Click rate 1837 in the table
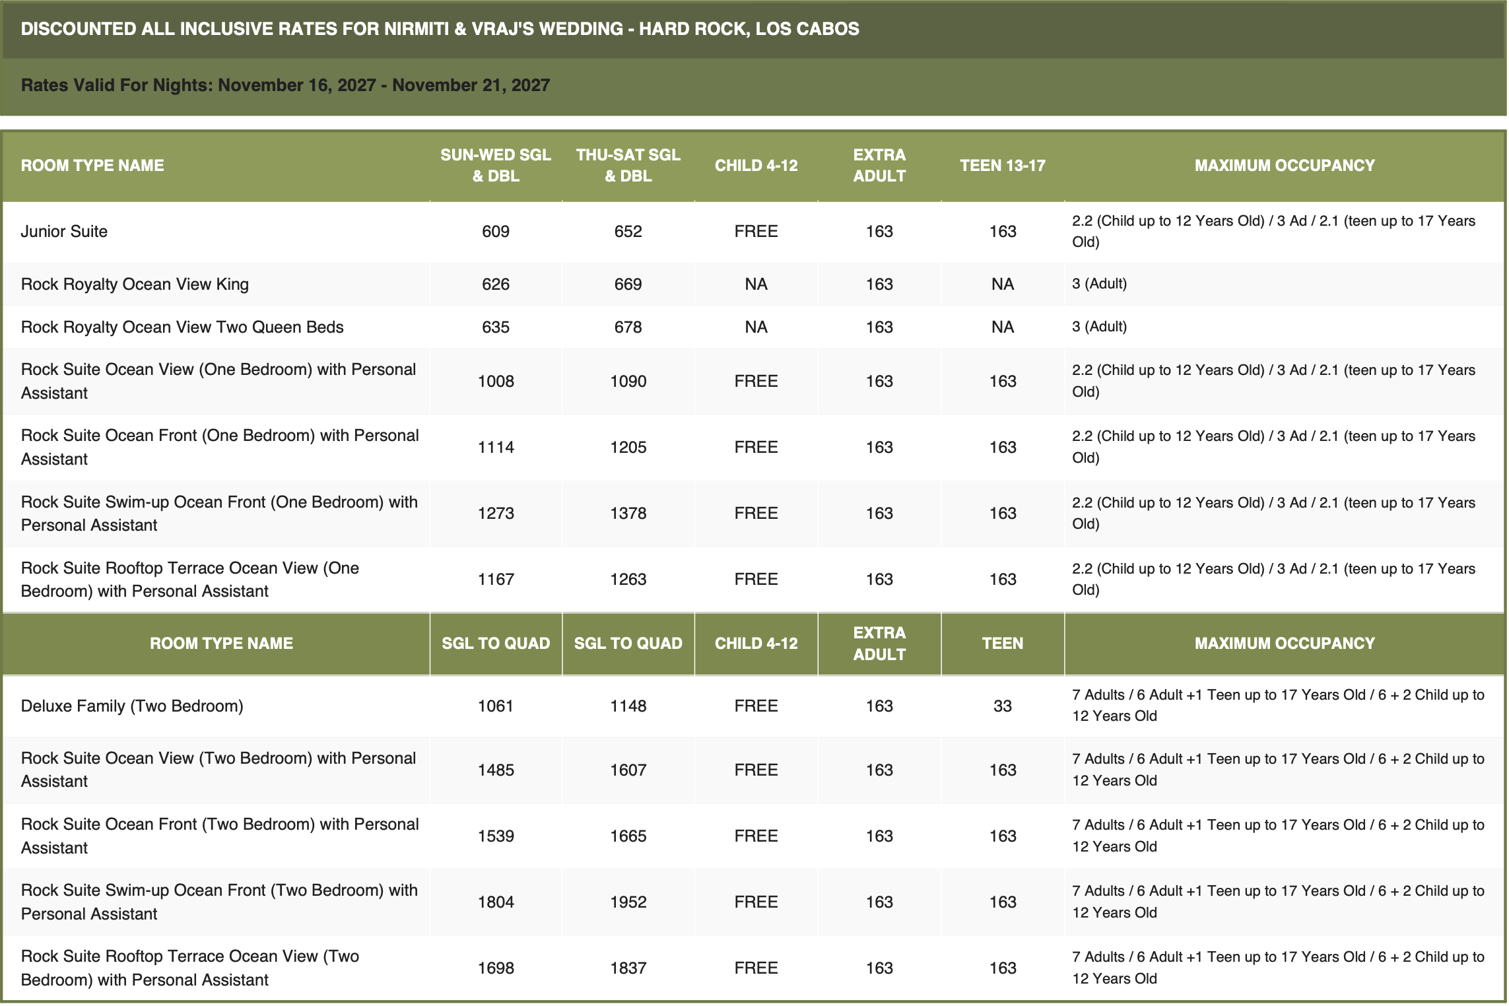This screenshot has width=1509, height=1006. (628, 968)
